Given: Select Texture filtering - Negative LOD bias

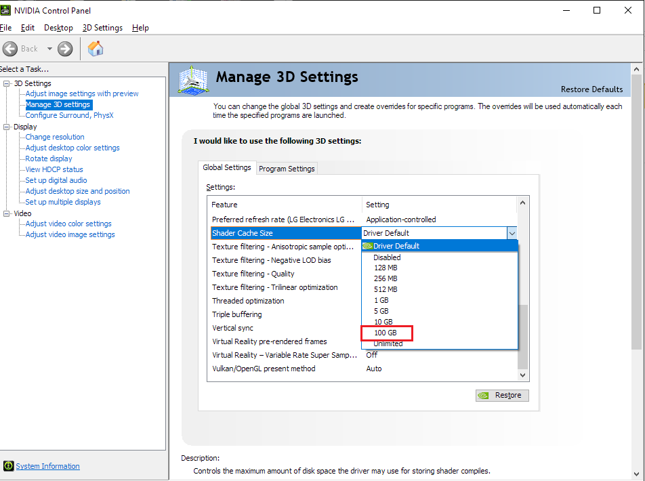Looking at the screenshot, I should [286, 260].
